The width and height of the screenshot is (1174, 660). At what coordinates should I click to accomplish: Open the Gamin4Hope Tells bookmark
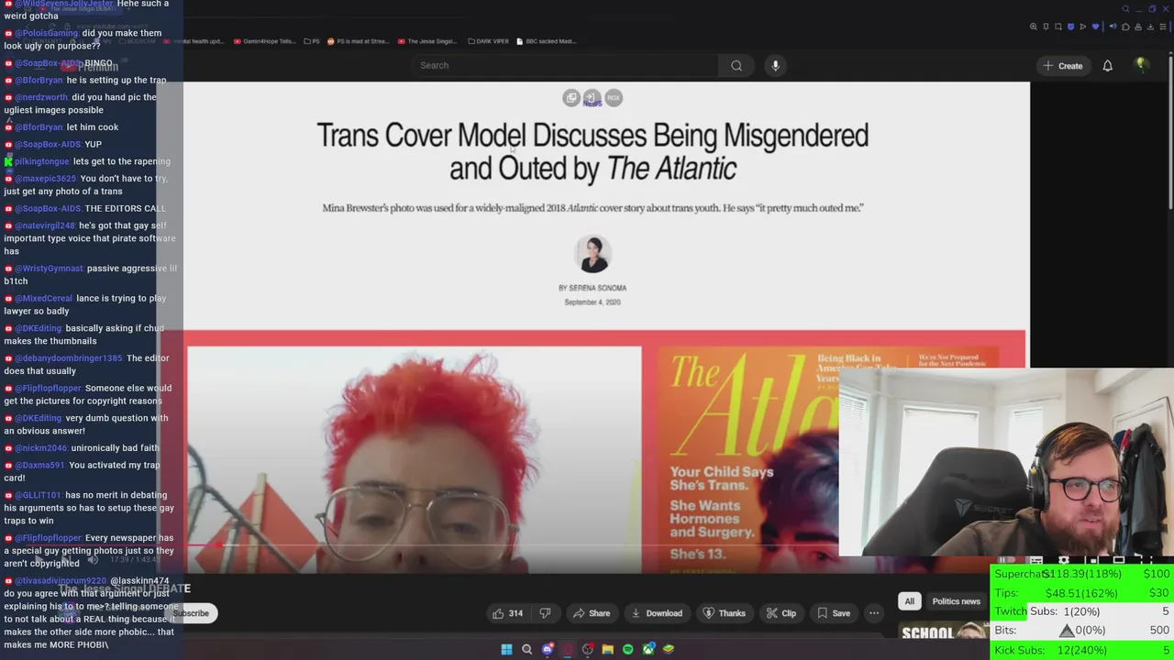click(264, 41)
